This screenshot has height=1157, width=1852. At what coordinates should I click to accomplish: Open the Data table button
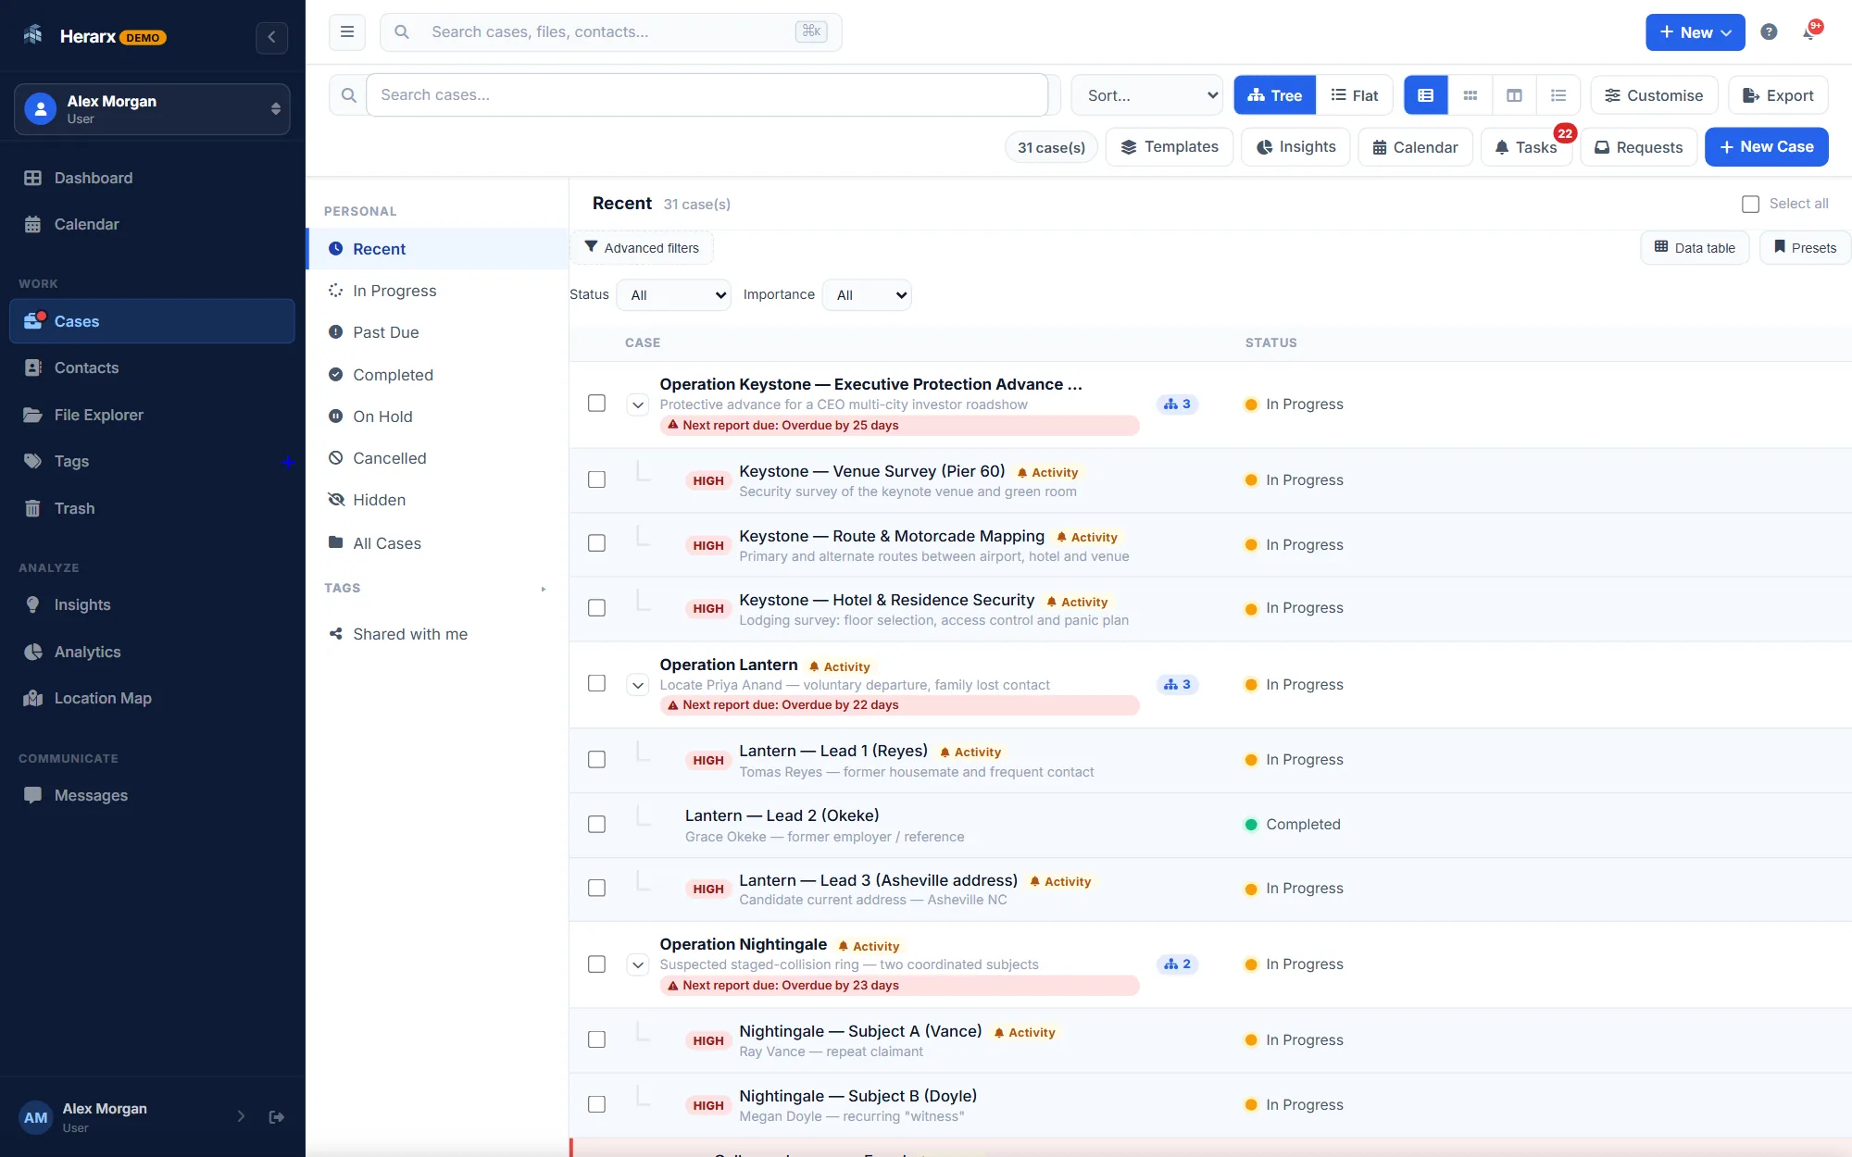(1695, 248)
